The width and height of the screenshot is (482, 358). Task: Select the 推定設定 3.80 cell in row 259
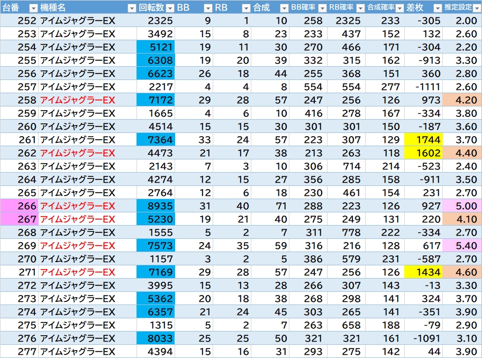click(x=462, y=113)
